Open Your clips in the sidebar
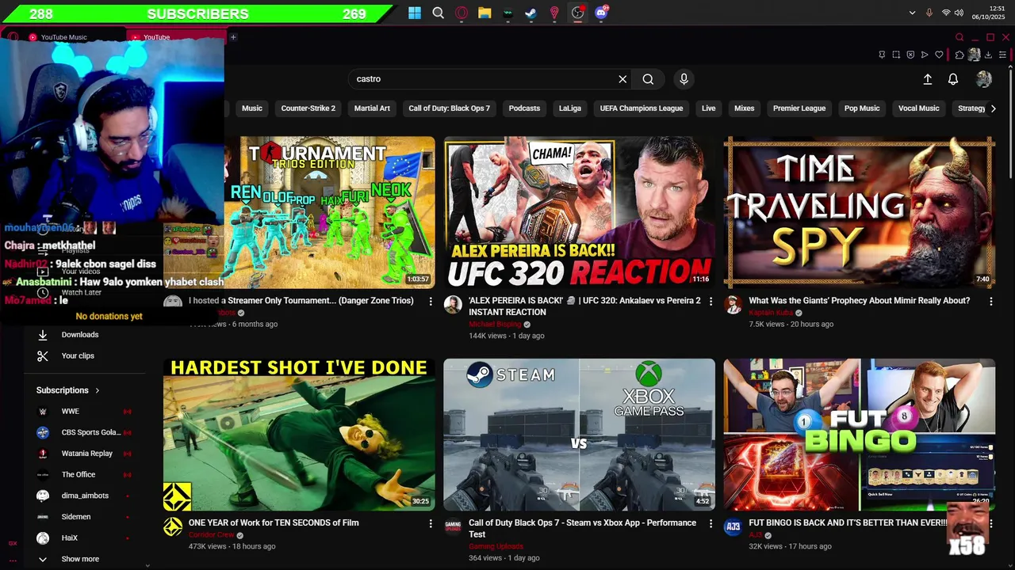This screenshot has height=570, width=1015. click(x=78, y=356)
